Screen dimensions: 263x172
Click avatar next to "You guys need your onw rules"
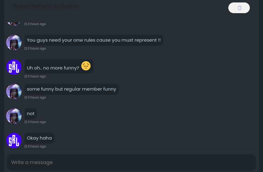14,43
